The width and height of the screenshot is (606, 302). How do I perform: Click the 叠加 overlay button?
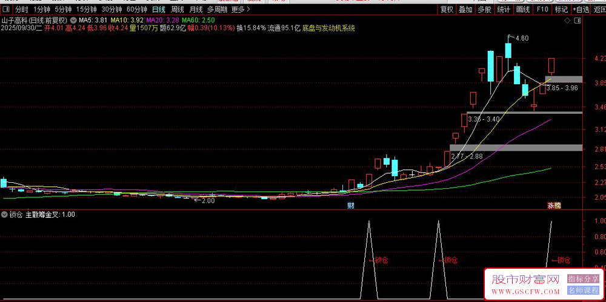(x=465, y=9)
